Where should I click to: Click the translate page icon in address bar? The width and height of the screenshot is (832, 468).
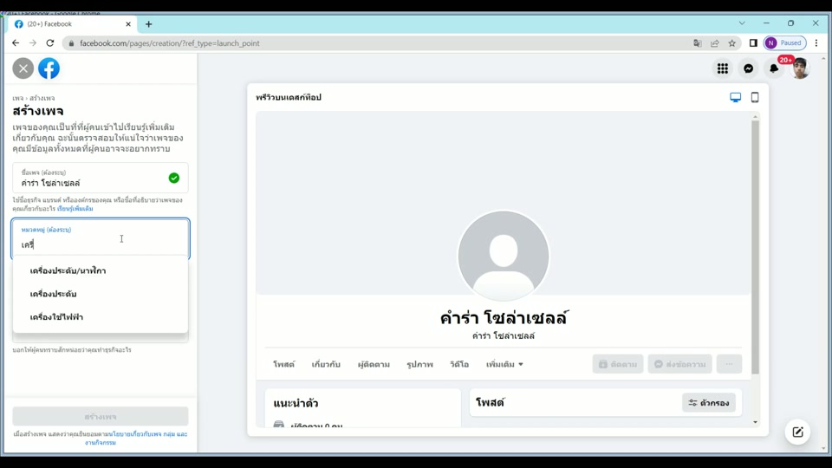pyautogui.click(x=697, y=43)
